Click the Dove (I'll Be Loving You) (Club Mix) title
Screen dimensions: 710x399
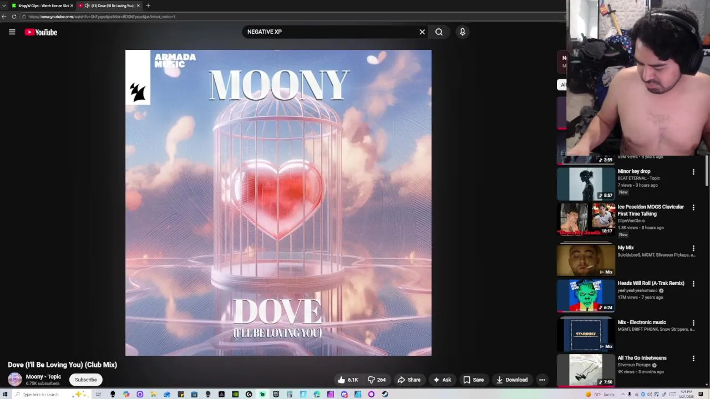point(62,365)
